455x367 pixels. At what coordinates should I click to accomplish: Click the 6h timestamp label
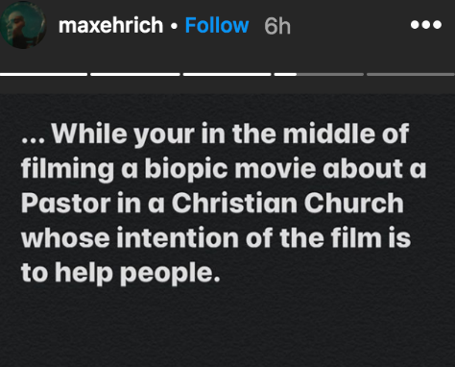(277, 26)
